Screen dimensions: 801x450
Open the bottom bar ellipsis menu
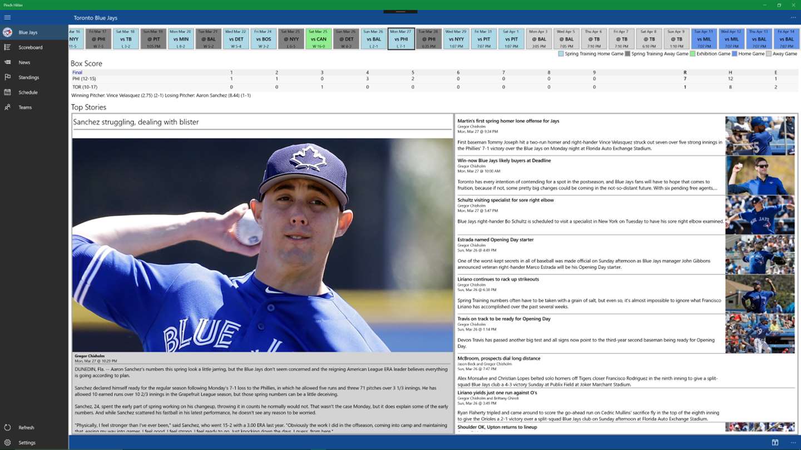[x=793, y=443]
